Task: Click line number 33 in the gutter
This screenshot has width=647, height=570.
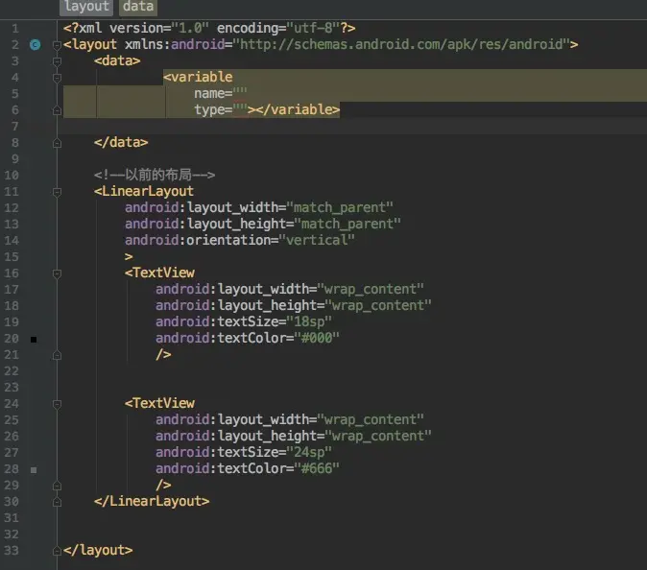Action: click(x=12, y=550)
